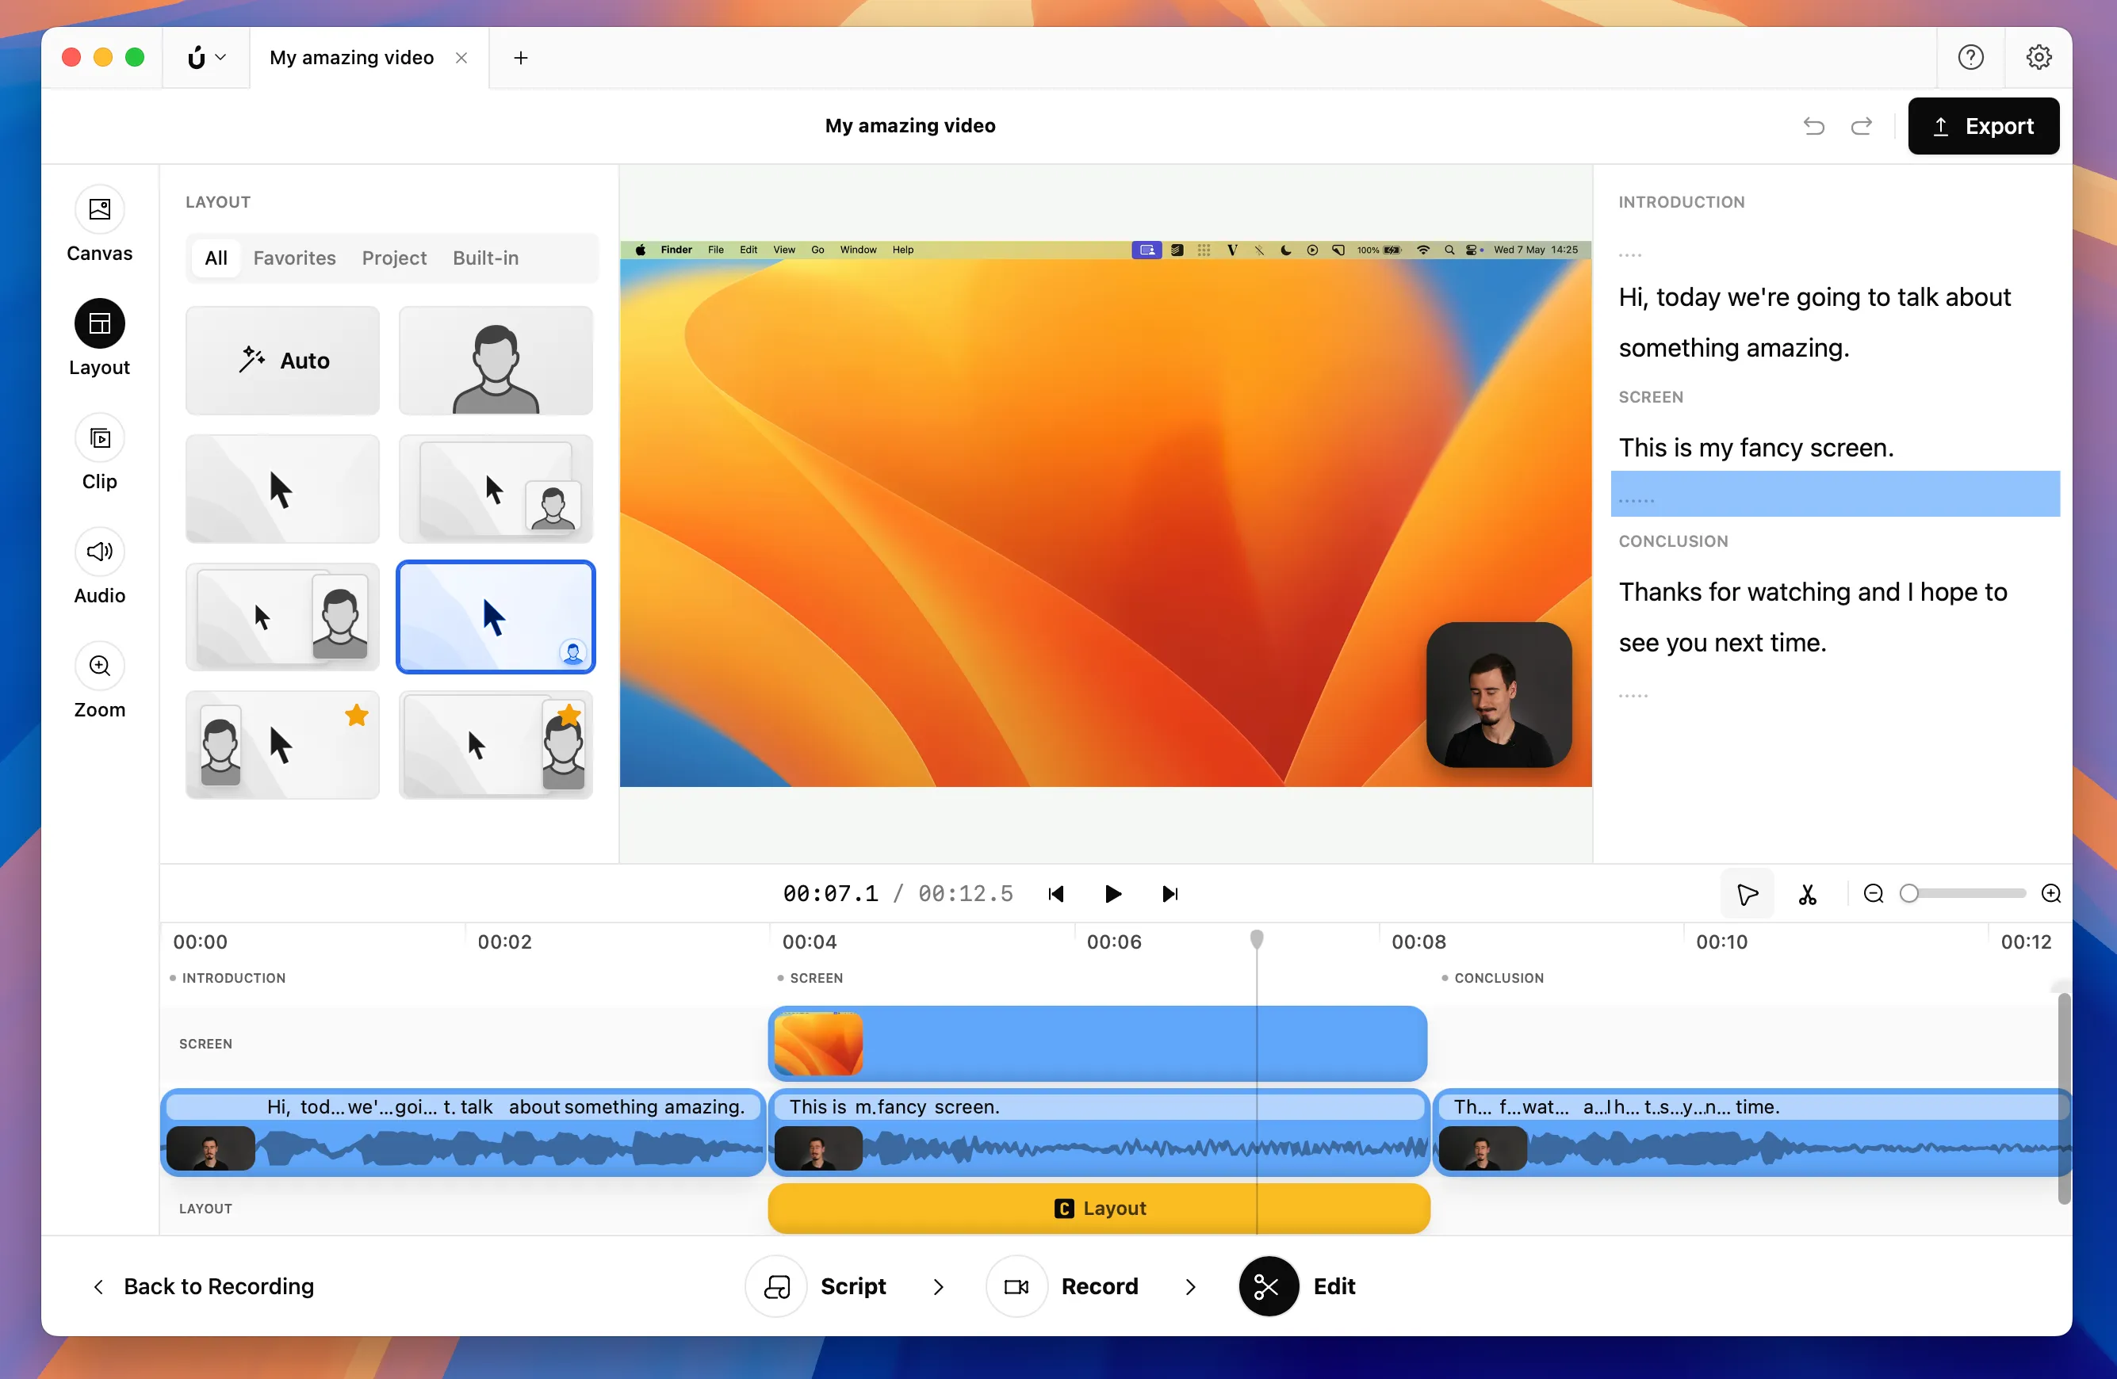The image size is (2117, 1379).
Task: Switch to the Favorites layout tab
Action: [294, 258]
